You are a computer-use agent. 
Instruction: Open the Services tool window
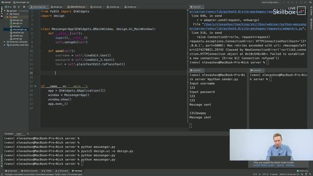tap(11, 171)
